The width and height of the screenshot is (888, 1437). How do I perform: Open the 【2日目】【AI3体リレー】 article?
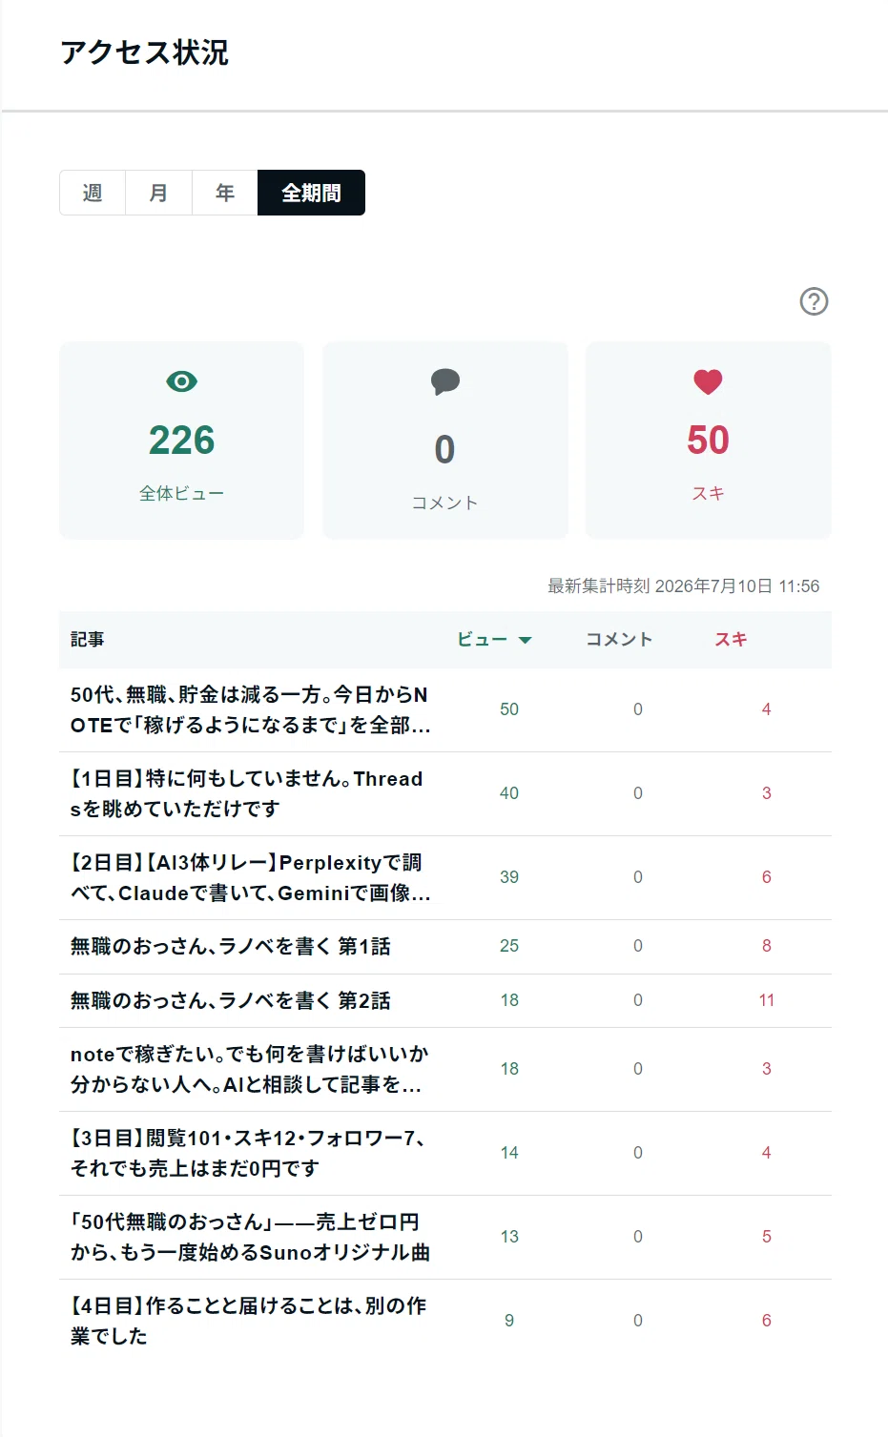point(250,877)
